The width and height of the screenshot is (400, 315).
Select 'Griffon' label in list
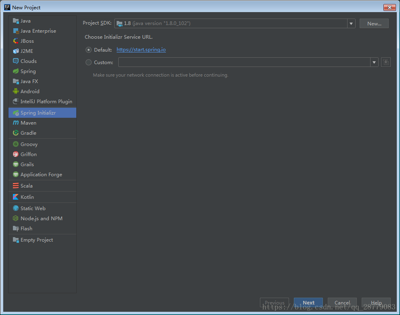point(29,154)
